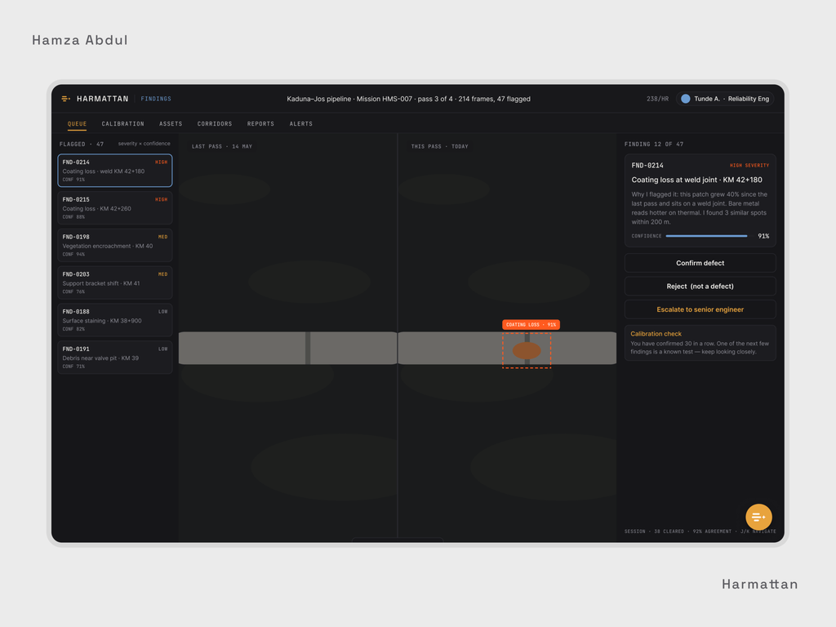Click Reject (not a defect)
The image size is (836, 627).
tap(700, 287)
